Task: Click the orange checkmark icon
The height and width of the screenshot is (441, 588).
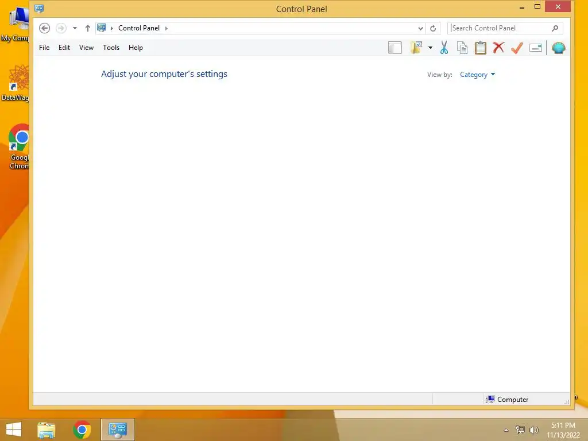Action: pyautogui.click(x=517, y=48)
